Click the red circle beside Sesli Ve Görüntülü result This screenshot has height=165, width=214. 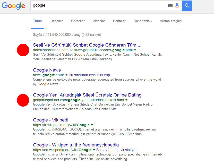pyautogui.click(x=23, y=50)
